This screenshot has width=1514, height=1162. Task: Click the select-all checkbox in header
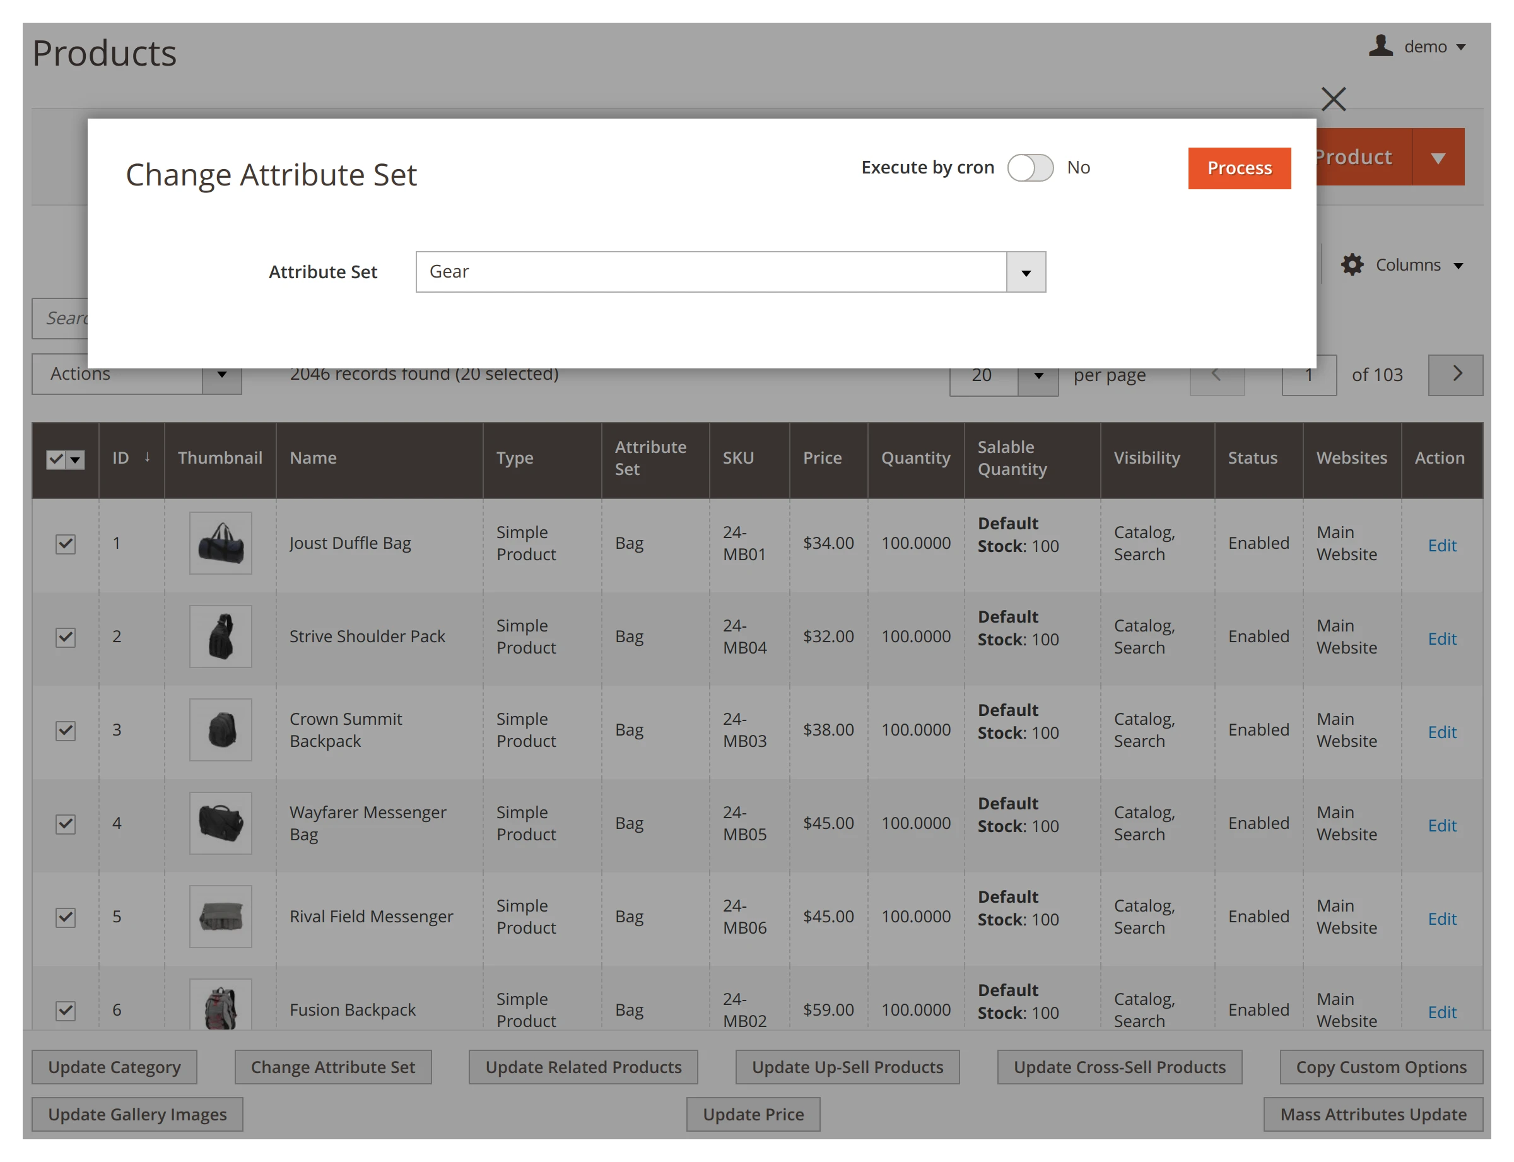[x=57, y=459]
